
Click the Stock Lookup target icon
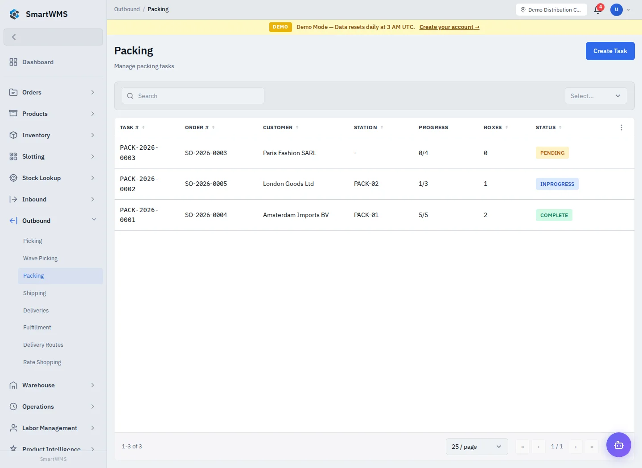(x=13, y=178)
